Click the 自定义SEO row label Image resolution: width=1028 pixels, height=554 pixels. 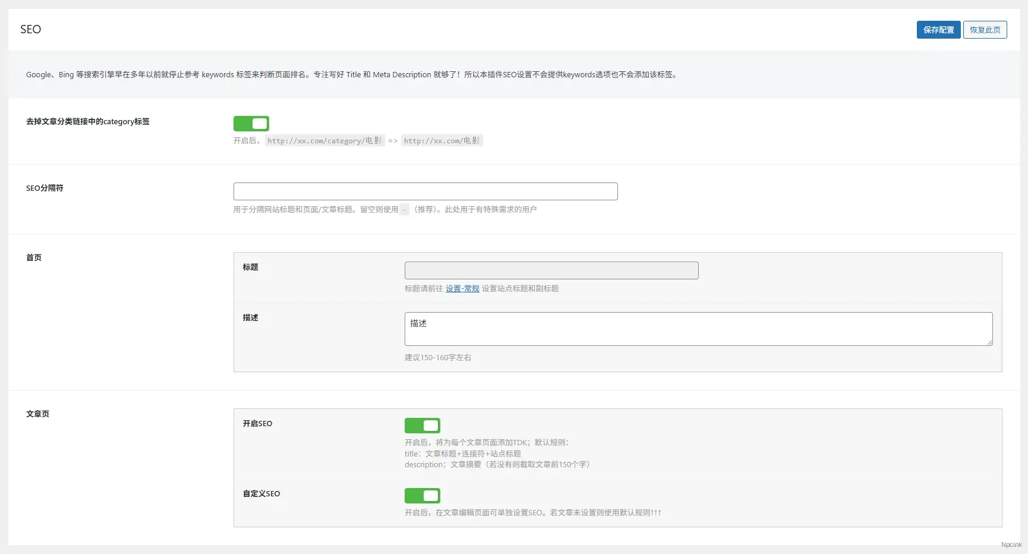pos(261,493)
